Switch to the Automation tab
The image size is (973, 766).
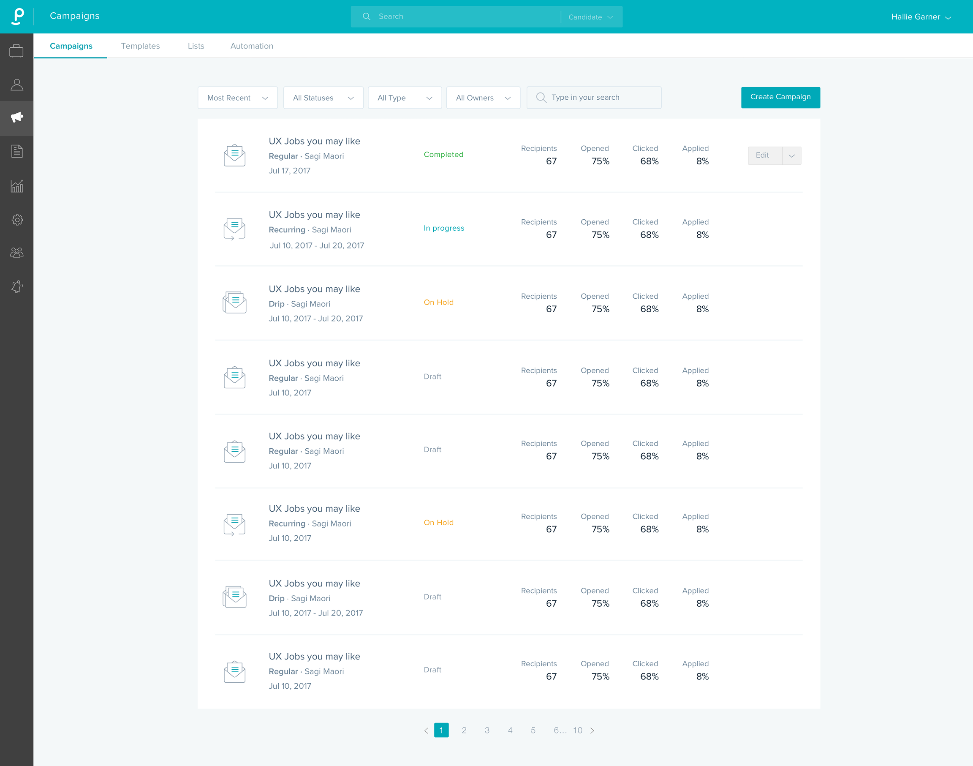pyautogui.click(x=251, y=46)
